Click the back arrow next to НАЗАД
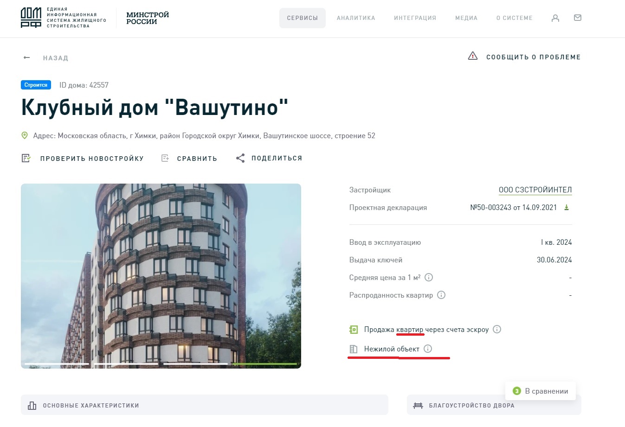This screenshot has height=427, width=625. tap(26, 57)
